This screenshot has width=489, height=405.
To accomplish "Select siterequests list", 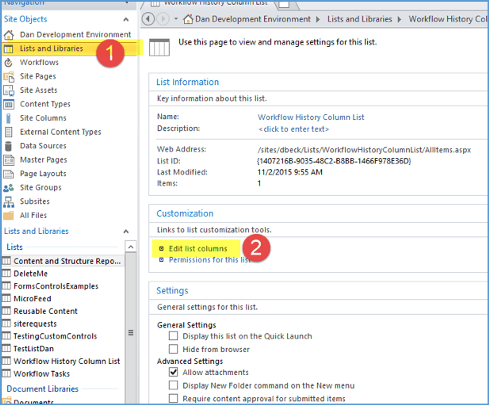I will tap(35, 323).
